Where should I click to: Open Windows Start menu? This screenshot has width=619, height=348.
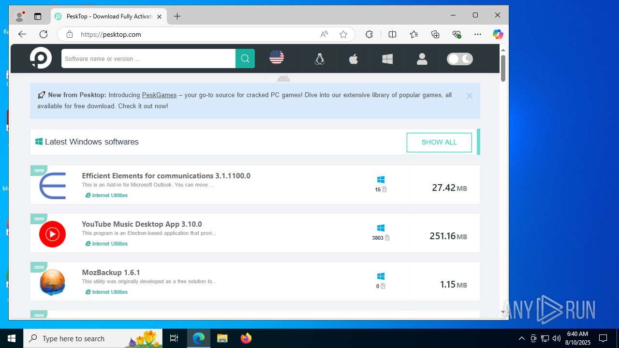[12, 338]
